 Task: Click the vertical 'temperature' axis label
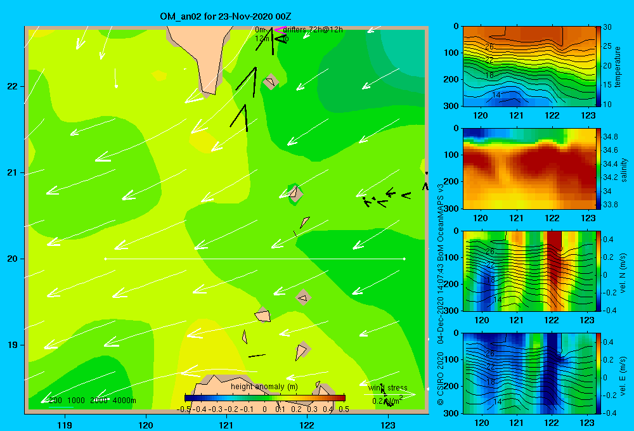point(618,67)
